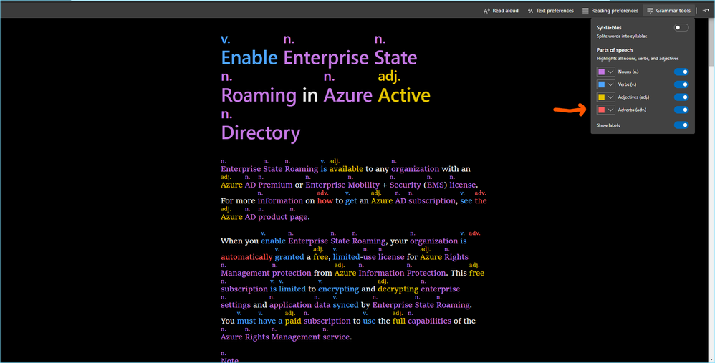Click the title word "Directory"
This screenshot has width=715, height=363.
coord(261,133)
